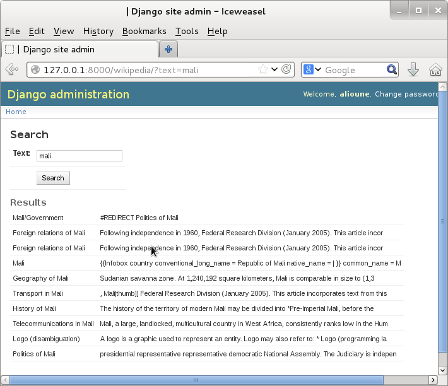Open the Google search engine selector

tap(312, 69)
